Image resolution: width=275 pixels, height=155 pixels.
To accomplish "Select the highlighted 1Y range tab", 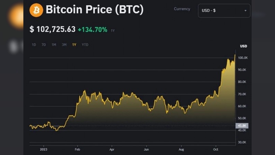I will click(74, 45).
